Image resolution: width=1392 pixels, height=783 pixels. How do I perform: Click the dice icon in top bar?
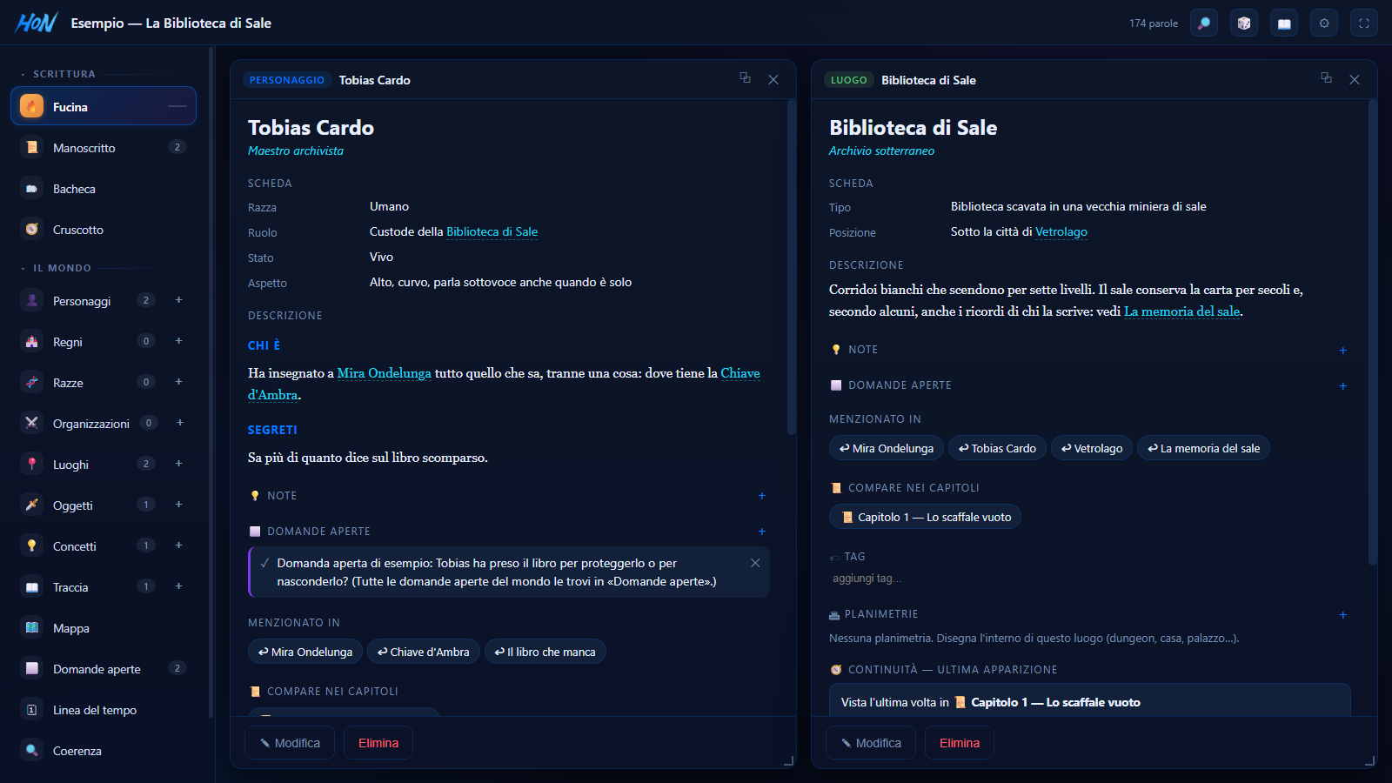1244,23
